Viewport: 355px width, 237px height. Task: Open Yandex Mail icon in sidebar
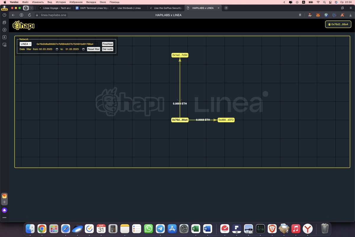coord(4,196)
